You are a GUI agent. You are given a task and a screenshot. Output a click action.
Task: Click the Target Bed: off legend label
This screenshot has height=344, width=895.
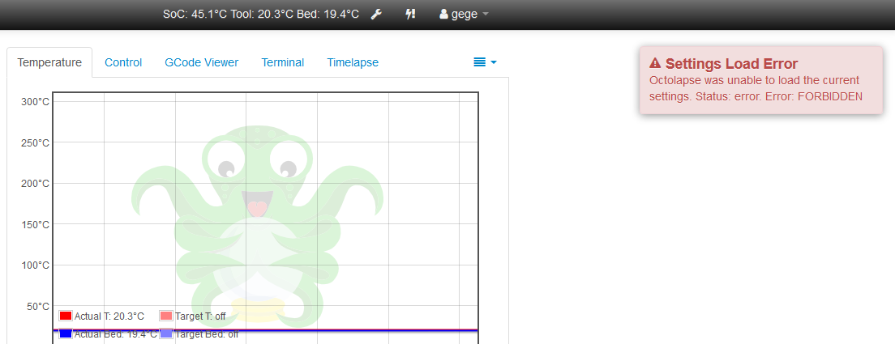click(x=207, y=334)
